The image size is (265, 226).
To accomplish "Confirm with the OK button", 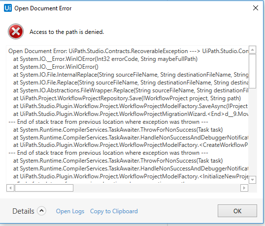I will [x=237, y=211].
